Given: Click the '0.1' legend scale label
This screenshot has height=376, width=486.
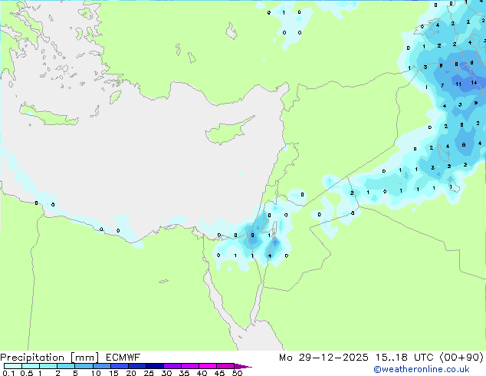Looking at the screenshot, I should [8, 373].
